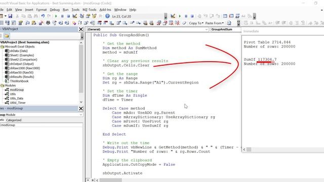
Task: Switch to Full Module View button
Action: pos(92,180)
